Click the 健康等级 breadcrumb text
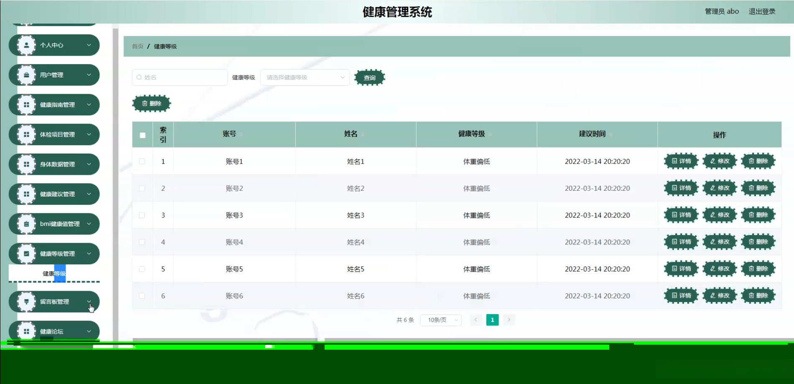 (165, 46)
